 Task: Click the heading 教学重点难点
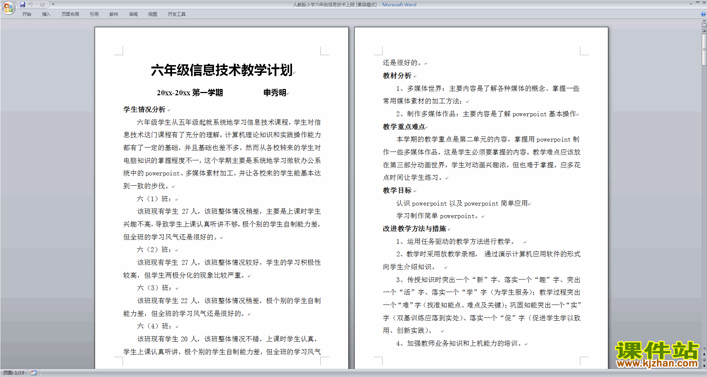click(404, 127)
